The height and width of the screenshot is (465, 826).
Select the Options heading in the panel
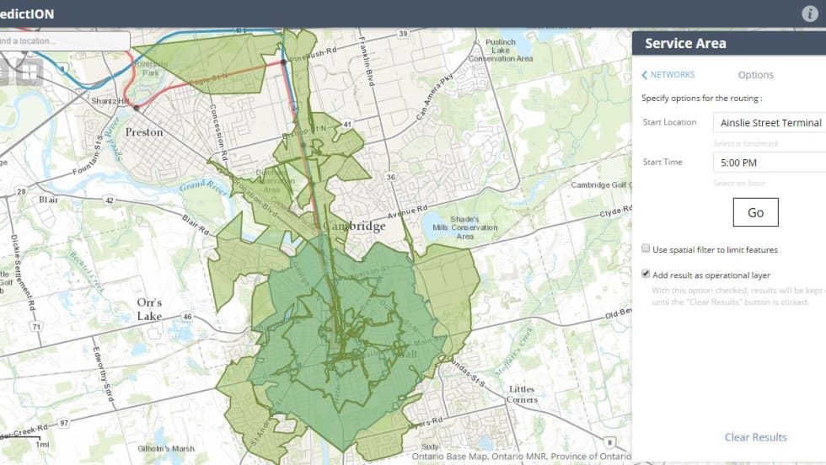pos(755,75)
